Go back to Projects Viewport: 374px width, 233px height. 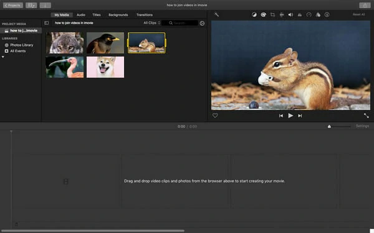tap(13, 5)
